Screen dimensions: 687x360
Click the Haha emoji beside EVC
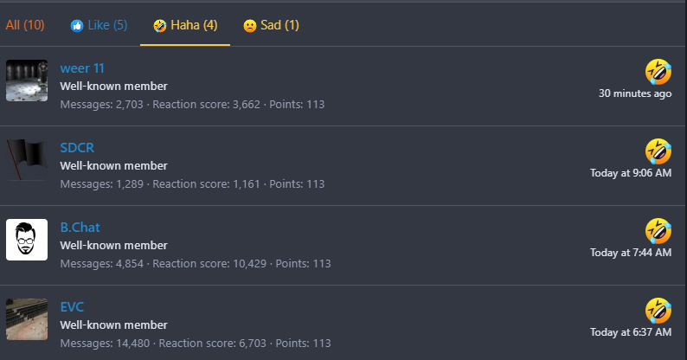coord(658,311)
